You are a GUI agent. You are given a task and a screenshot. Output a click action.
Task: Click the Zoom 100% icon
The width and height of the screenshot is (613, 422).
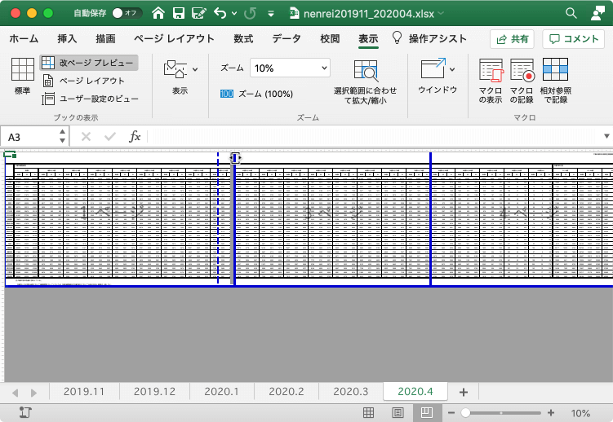click(227, 94)
